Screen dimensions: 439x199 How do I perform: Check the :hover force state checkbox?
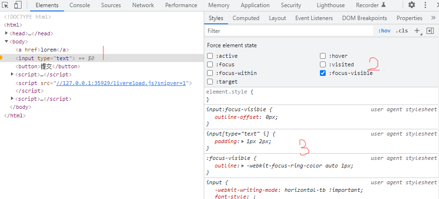(x=323, y=56)
